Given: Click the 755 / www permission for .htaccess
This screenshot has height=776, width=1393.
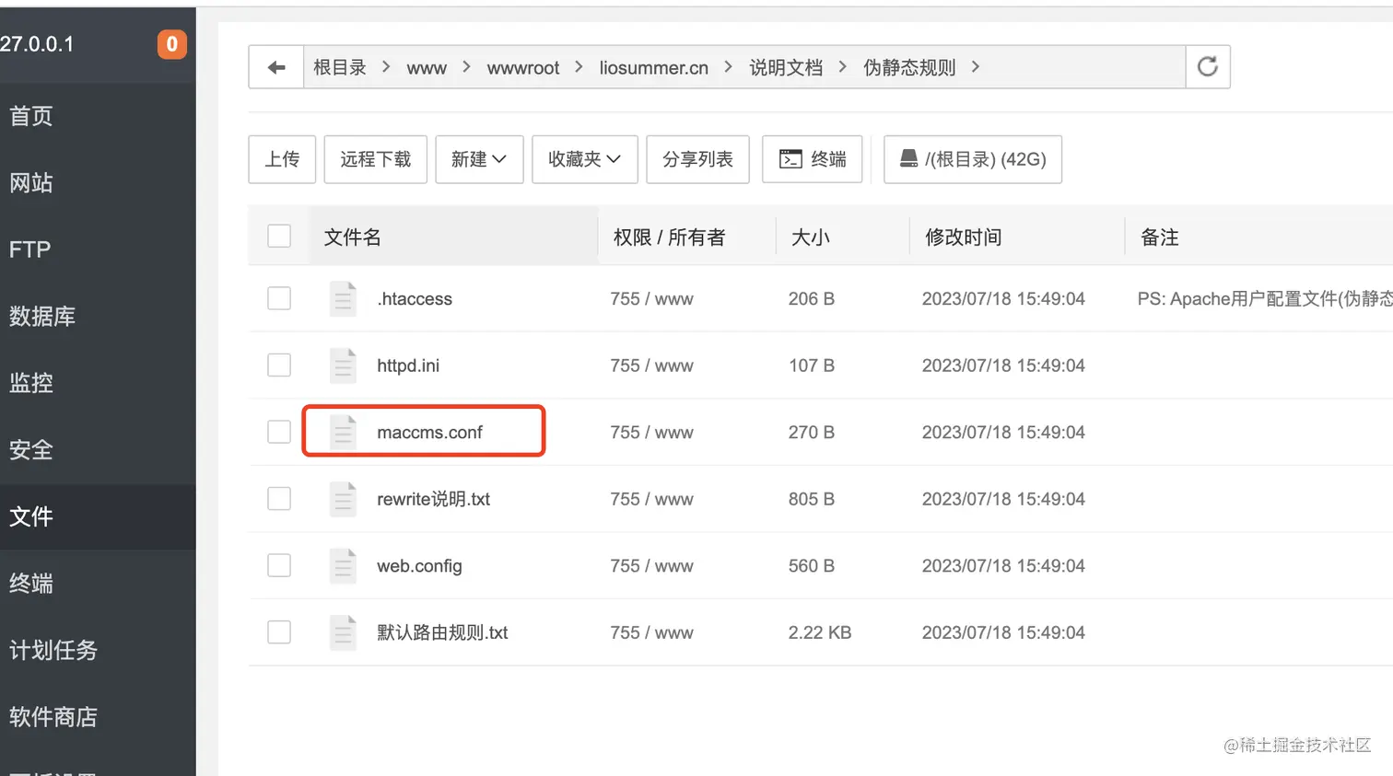Looking at the screenshot, I should coord(651,299).
